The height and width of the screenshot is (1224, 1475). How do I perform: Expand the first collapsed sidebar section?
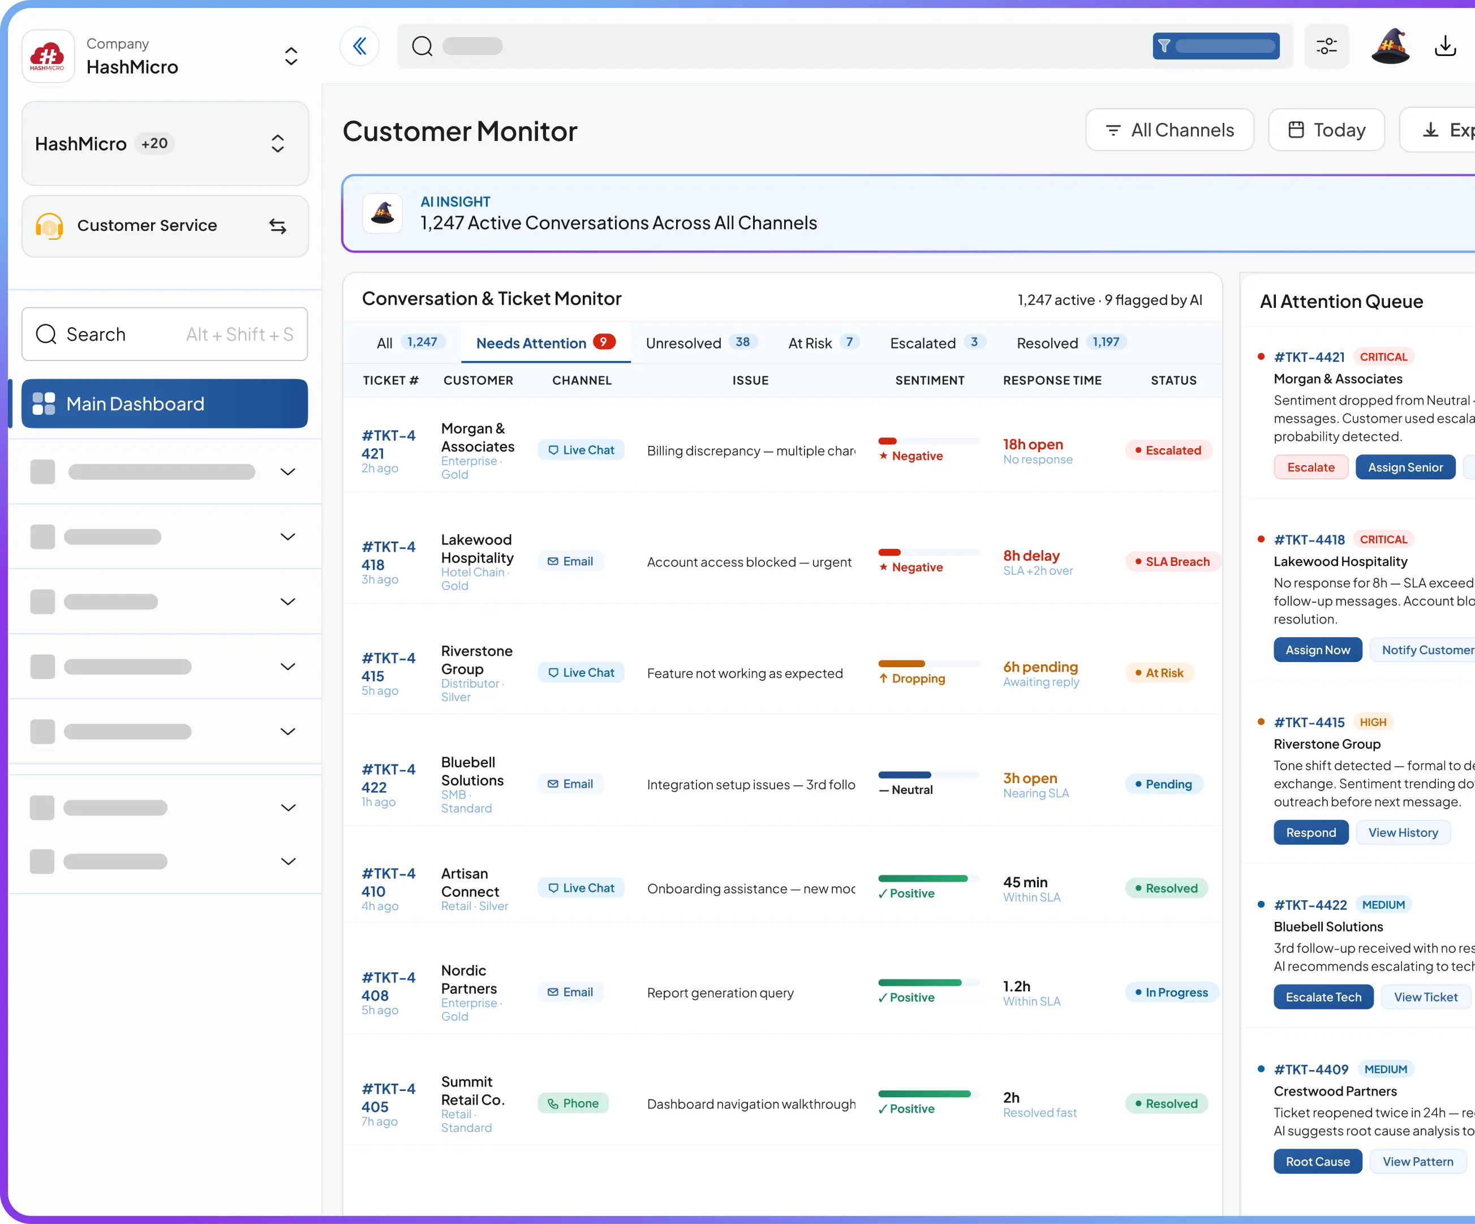tap(288, 471)
